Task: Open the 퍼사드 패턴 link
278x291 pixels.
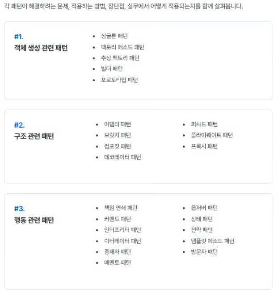Action: tap(204, 124)
